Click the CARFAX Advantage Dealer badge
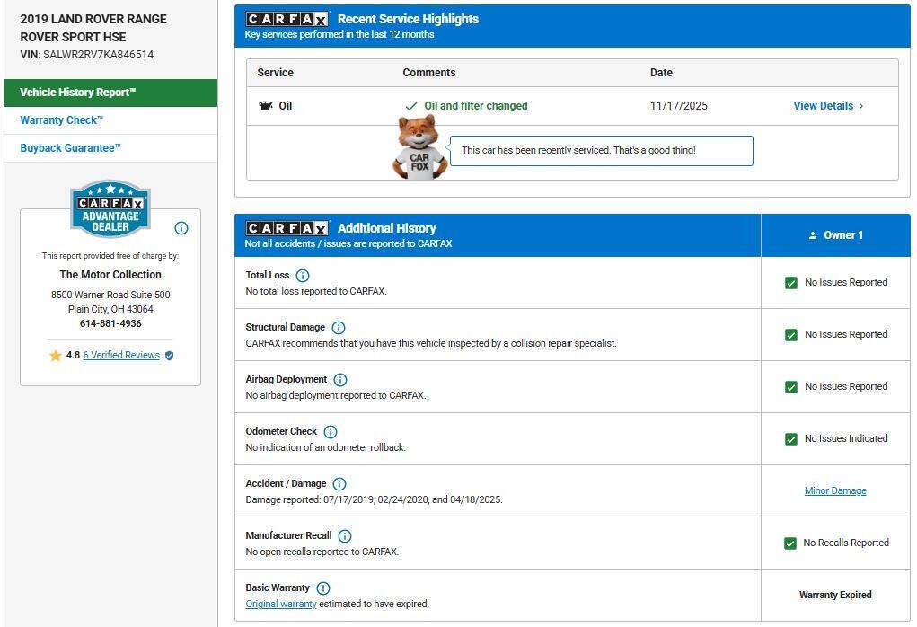The width and height of the screenshot is (917, 627). [110, 210]
